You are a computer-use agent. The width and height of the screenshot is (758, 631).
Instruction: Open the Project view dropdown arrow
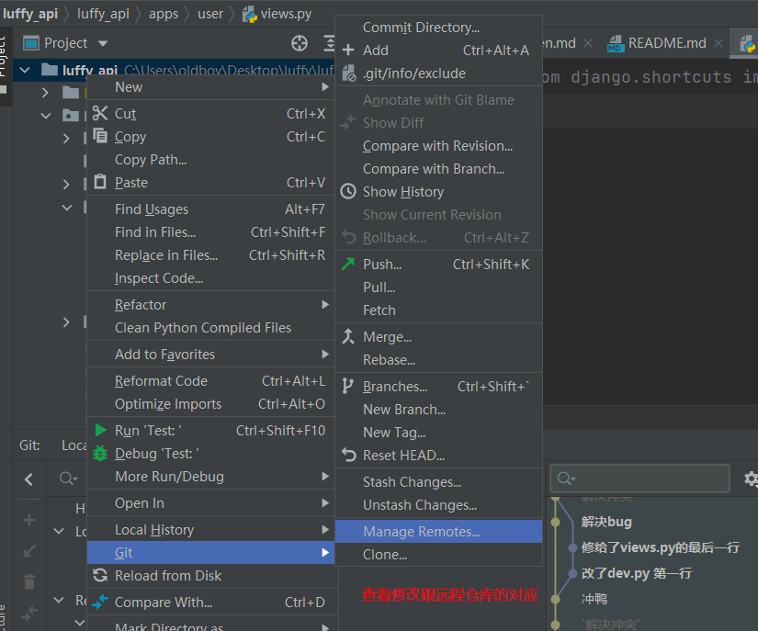(x=103, y=43)
